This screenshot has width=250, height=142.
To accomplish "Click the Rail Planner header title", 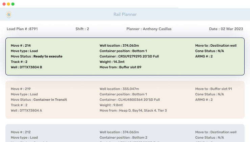I will (125, 15).
